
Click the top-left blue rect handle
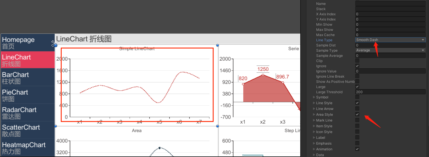(56, 45)
